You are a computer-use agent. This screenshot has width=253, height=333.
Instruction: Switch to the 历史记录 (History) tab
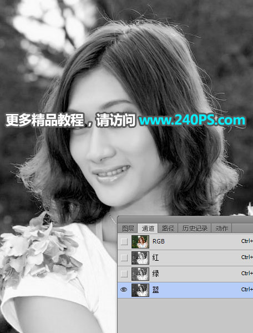tap(195, 228)
